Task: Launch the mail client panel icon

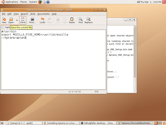Action: (x=44, y=2)
